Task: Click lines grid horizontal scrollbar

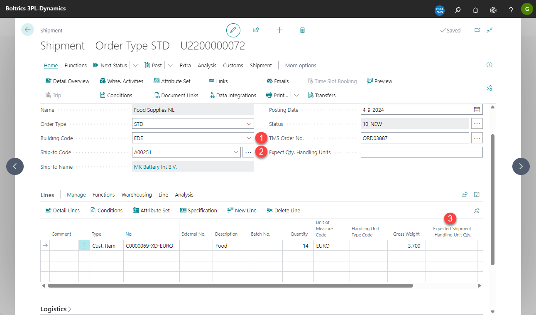Action: pos(230,286)
